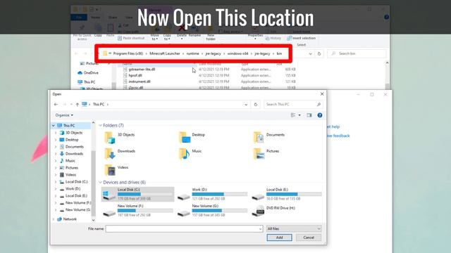Go back in the Open dialog
Viewport: 451px width, 253px height.
coord(56,105)
